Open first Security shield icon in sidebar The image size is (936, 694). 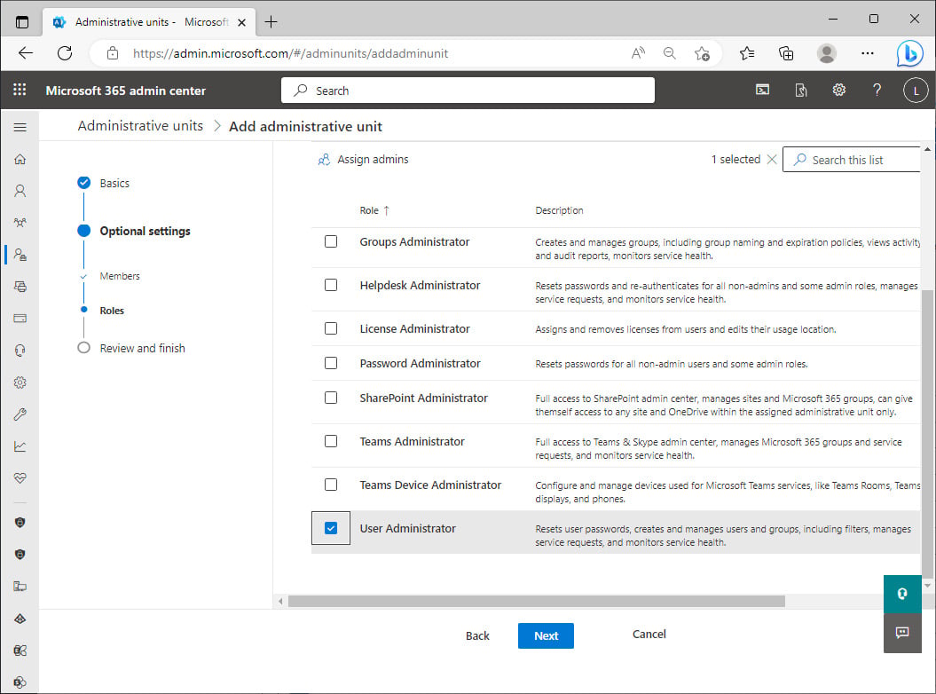point(20,523)
